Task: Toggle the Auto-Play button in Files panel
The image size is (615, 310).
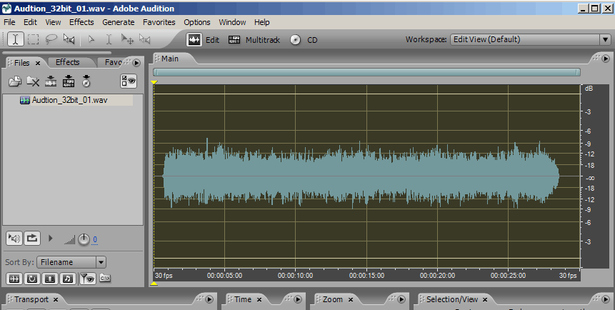Action: (x=14, y=238)
